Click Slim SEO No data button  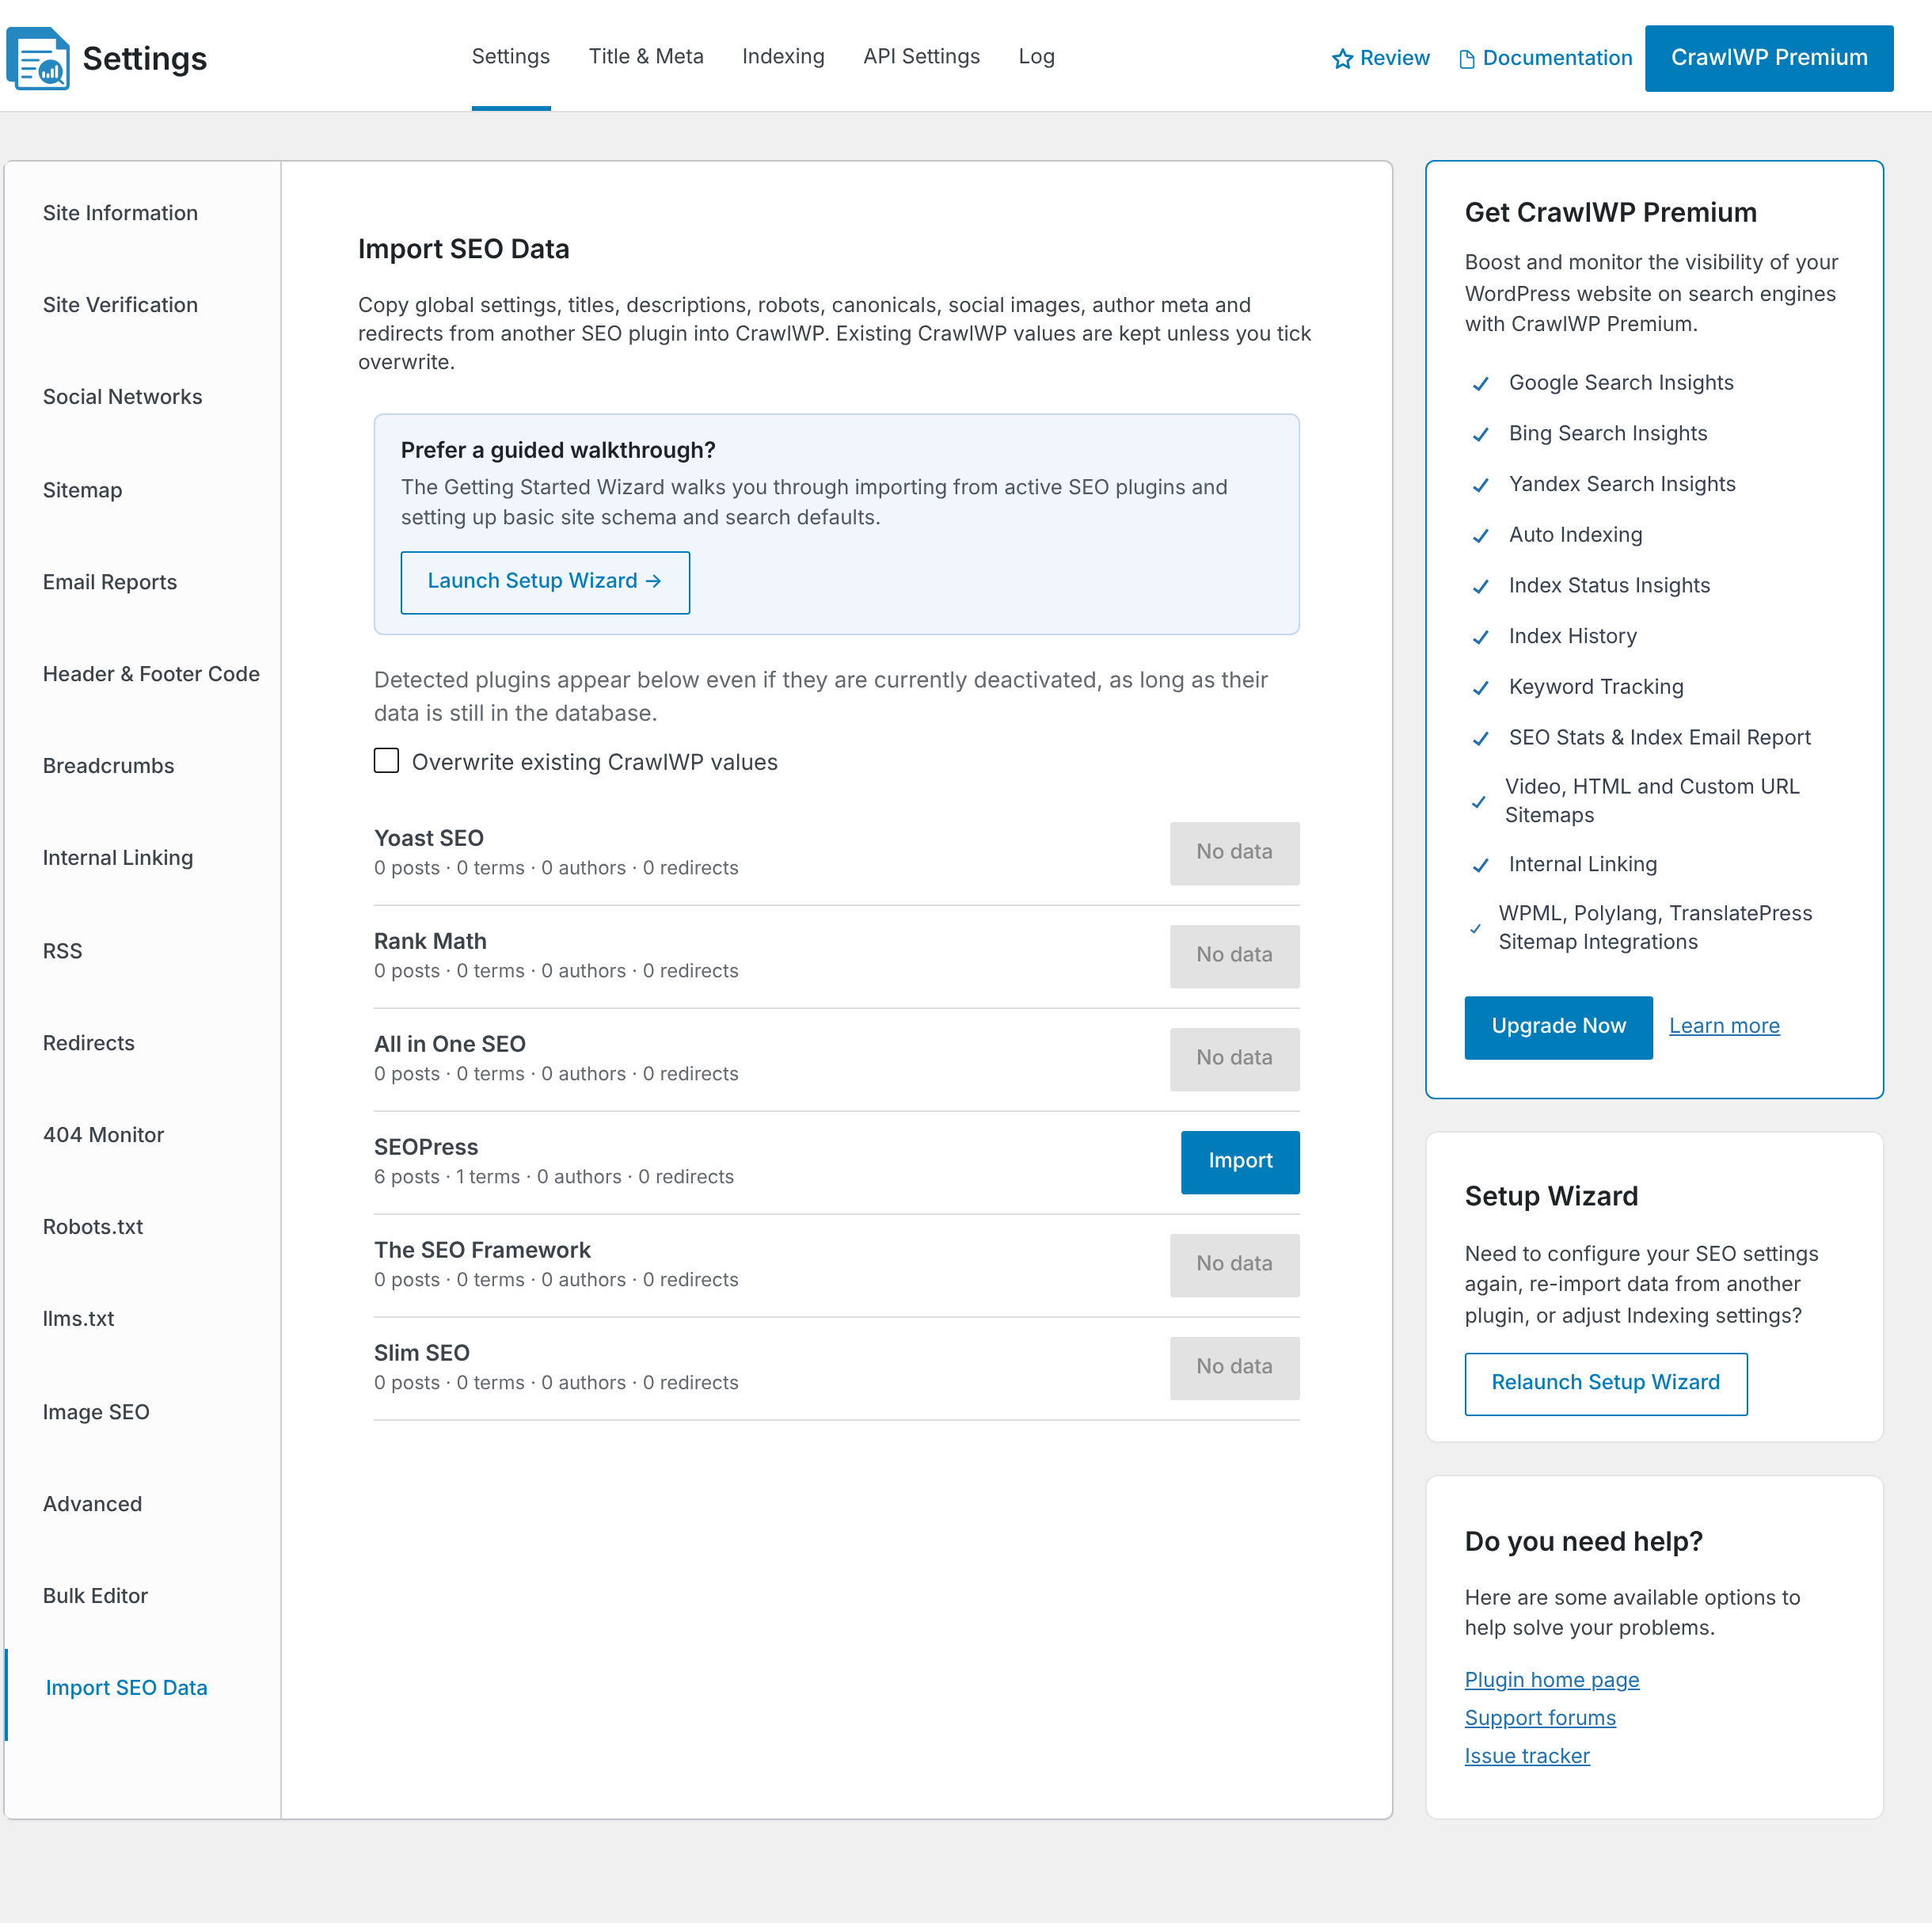(1234, 1367)
